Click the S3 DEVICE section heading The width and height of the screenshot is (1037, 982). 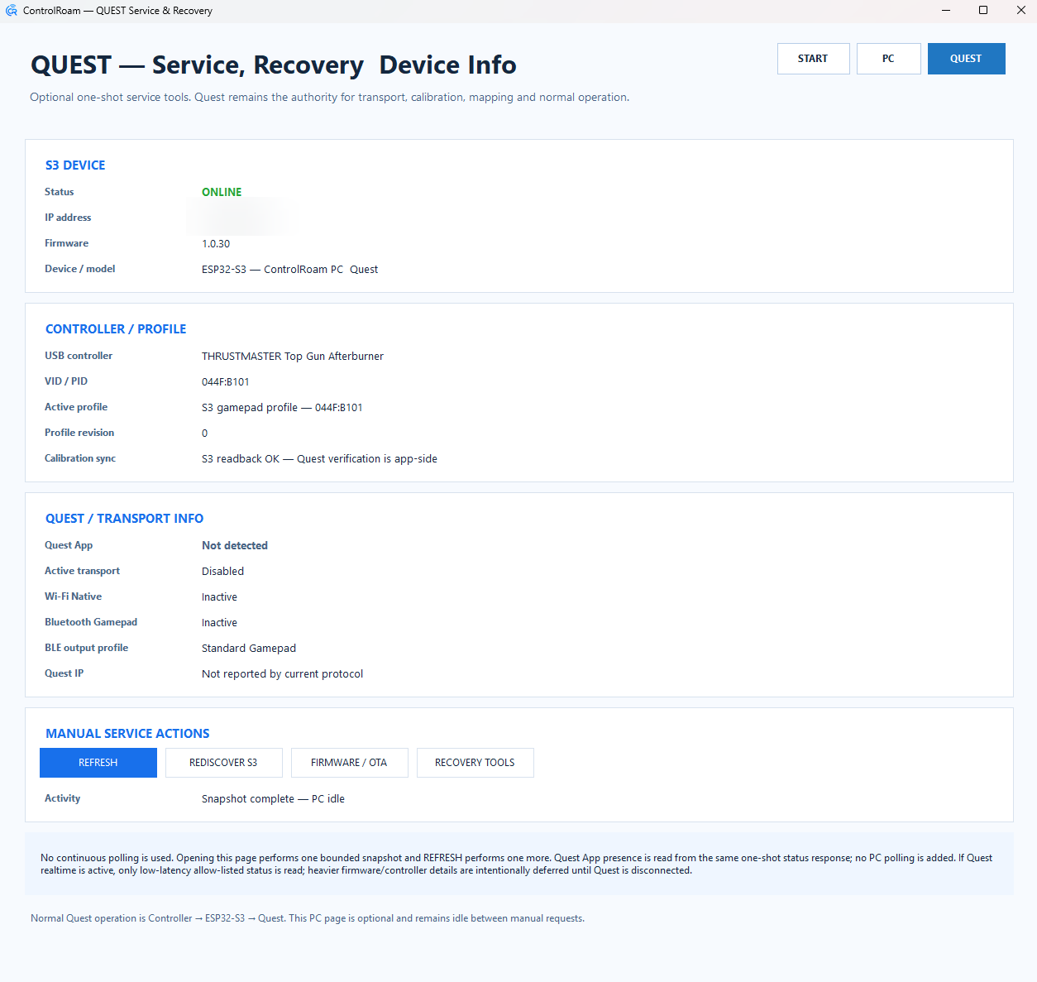click(75, 165)
